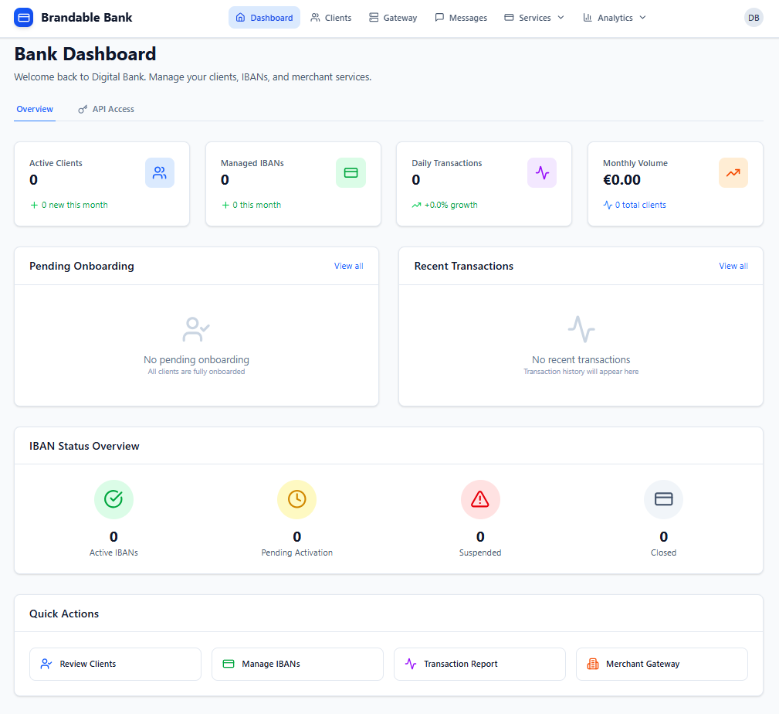Click the Monthly Volume trending icon
The width and height of the screenshot is (779, 714).
(x=733, y=173)
